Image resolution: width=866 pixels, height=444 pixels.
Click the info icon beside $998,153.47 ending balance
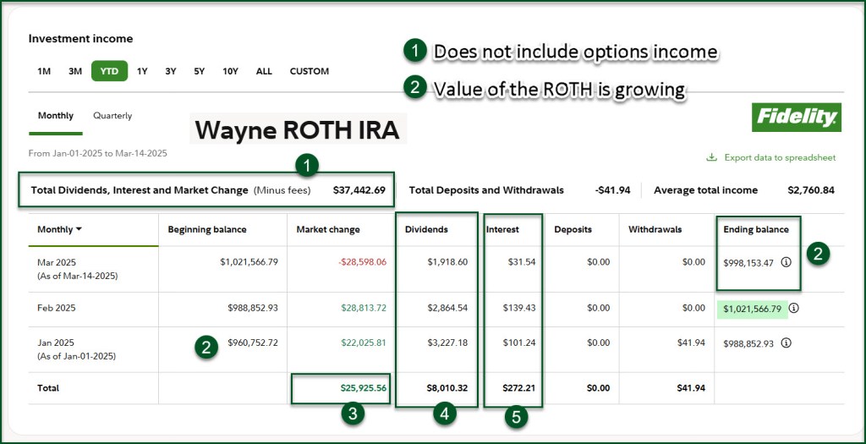point(786,262)
